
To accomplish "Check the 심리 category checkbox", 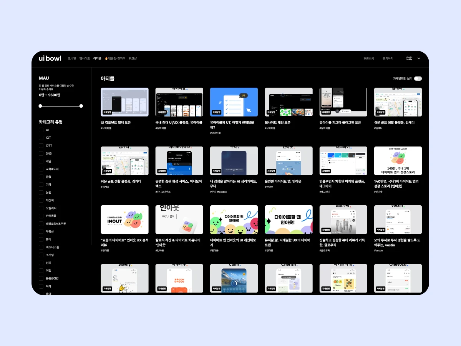I will [x=41, y=263].
